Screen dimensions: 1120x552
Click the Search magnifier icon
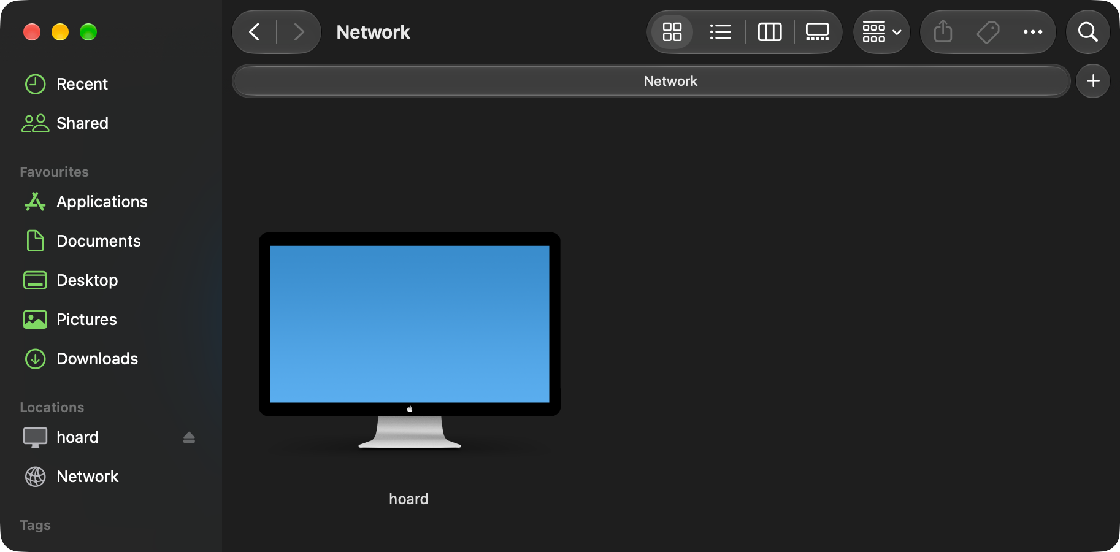click(x=1088, y=32)
